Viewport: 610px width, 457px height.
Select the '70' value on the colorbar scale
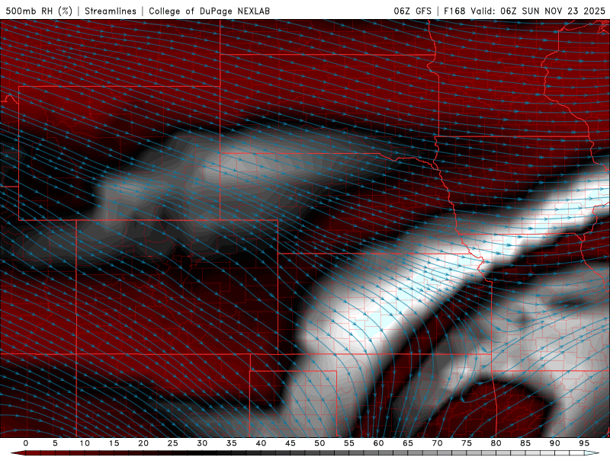(x=437, y=443)
